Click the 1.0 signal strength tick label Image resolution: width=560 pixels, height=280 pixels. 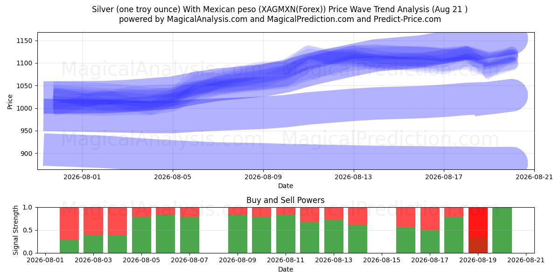(28, 207)
